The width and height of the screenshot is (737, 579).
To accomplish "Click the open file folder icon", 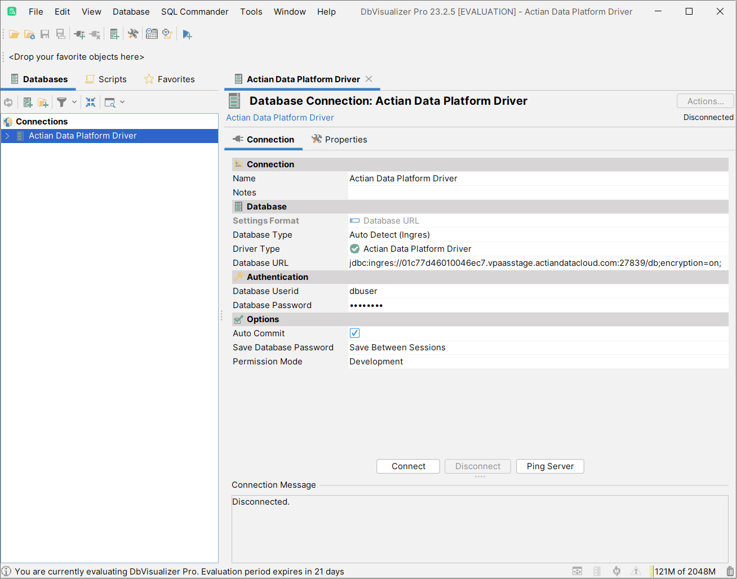I will [14, 35].
